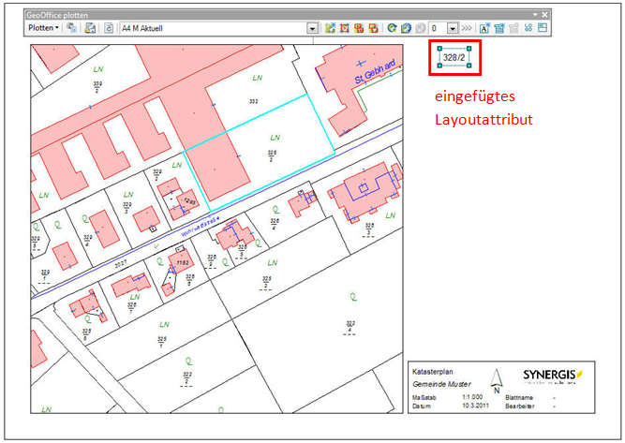Screen dimensions: 625x443
Task: Click the document refresh icon before template field
Action: (x=109, y=28)
